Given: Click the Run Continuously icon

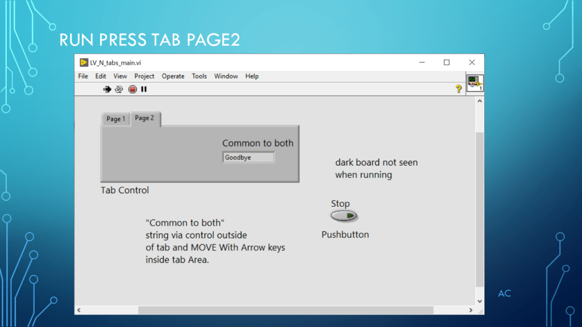Looking at the screenshot, I should [x=119, y=89].
